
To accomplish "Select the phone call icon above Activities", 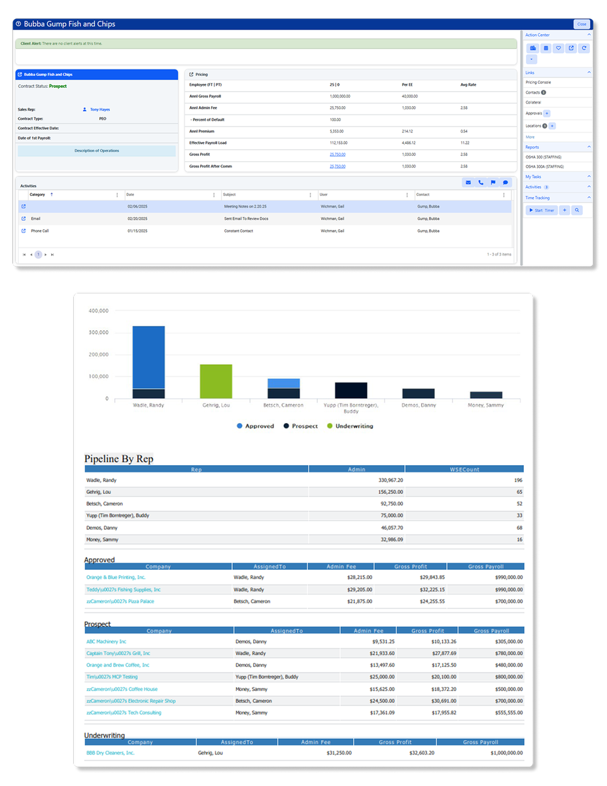I will click(x=480, y=183).
